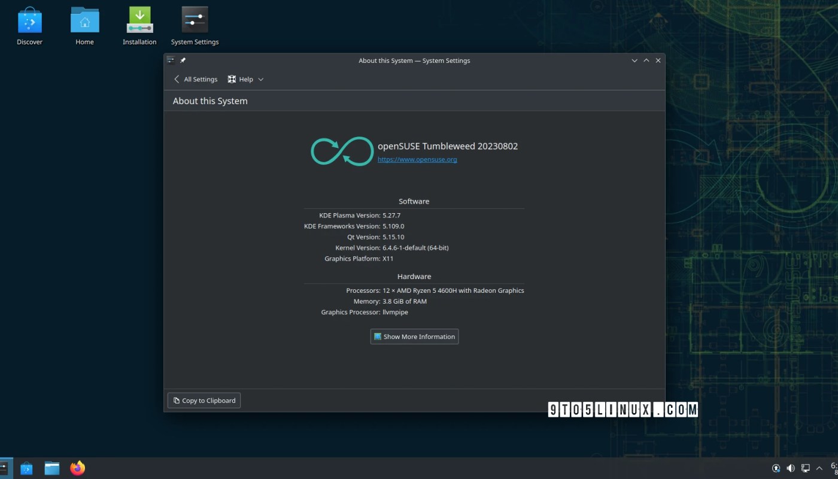Viewport: 838px width, 479px height.
Task: Select 'openSUSE Tumbleweed 20230802' text
Action: [x=448, y=146]
